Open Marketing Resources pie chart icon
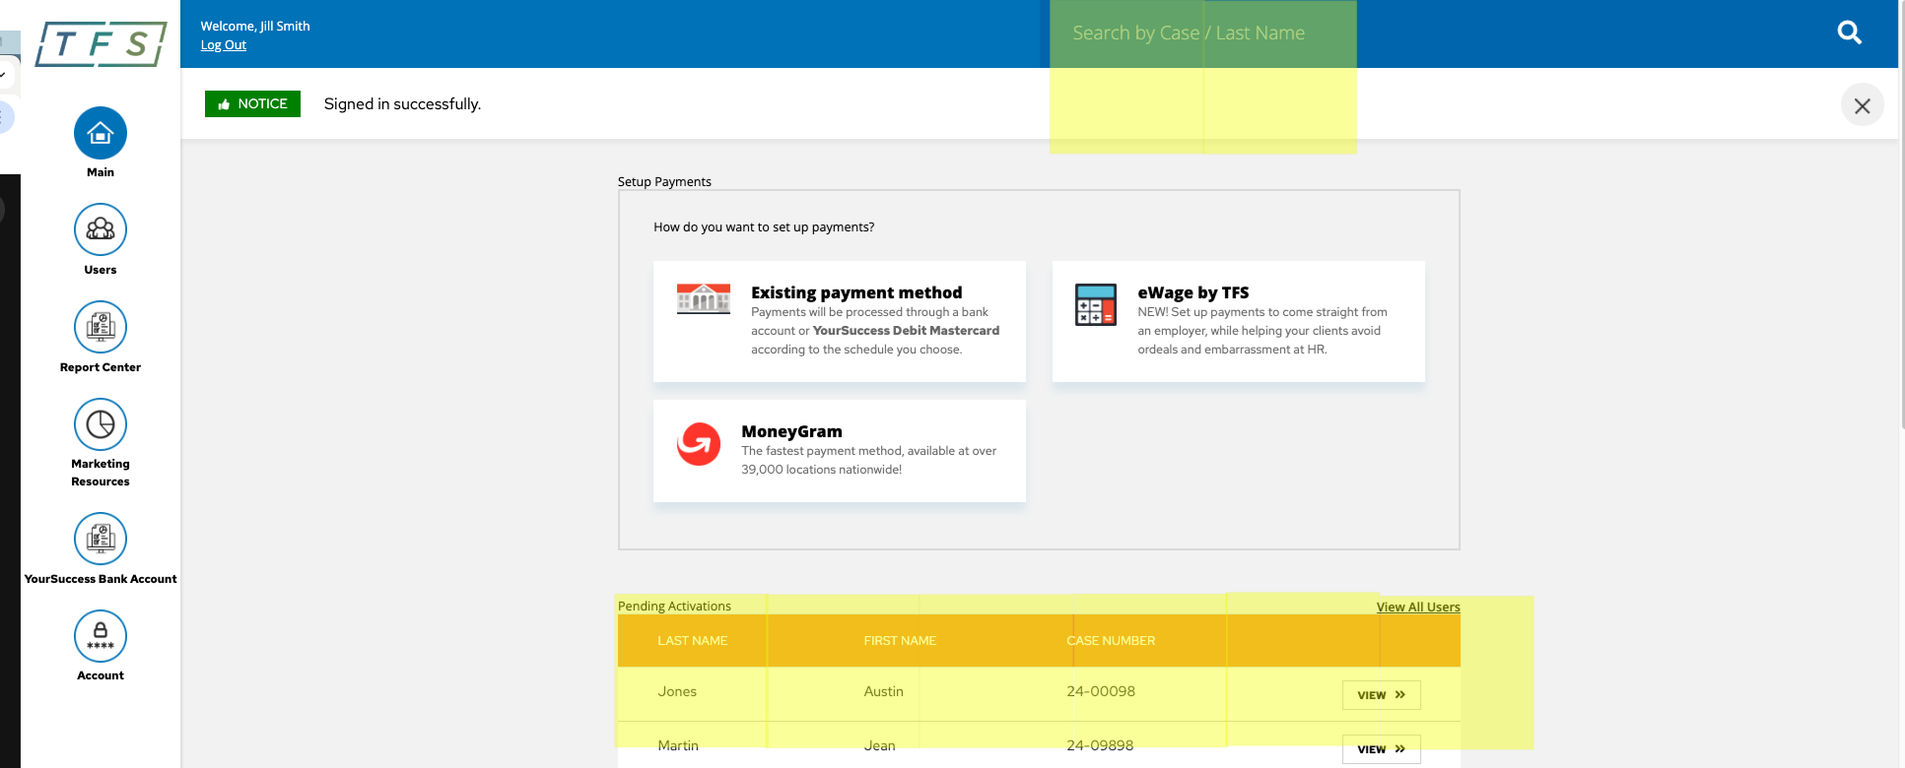 tap(101, 424)
